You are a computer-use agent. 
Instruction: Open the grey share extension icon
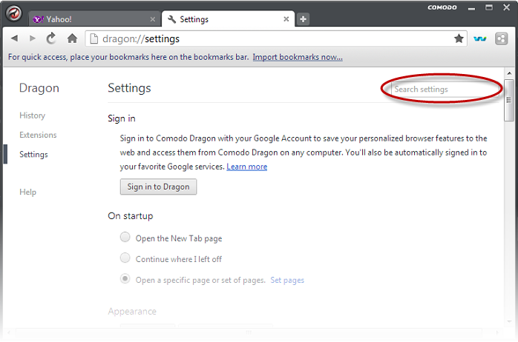pos(501,38)
